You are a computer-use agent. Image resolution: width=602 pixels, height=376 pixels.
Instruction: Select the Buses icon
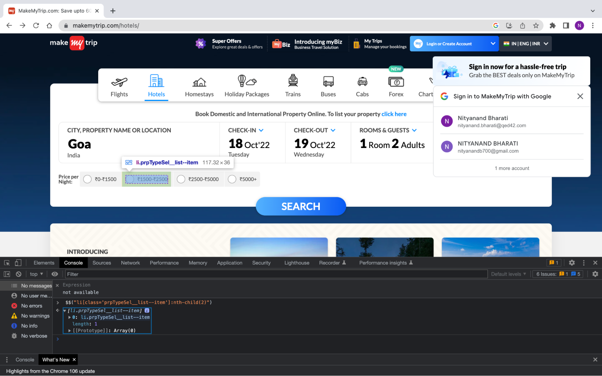click(328, 81)
